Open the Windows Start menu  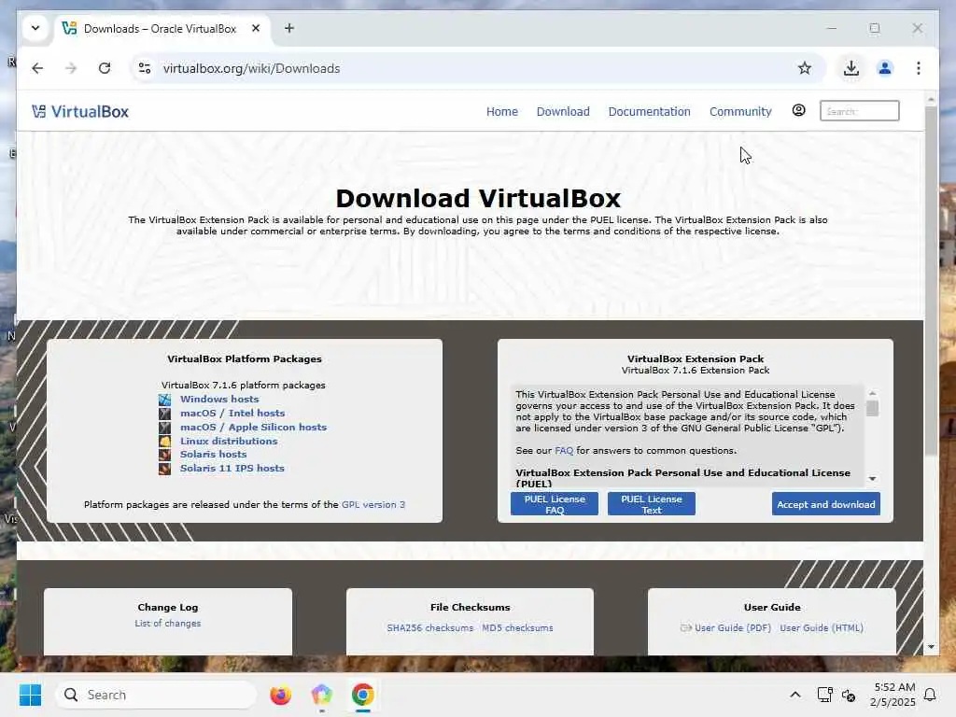(x=30, y=695)
